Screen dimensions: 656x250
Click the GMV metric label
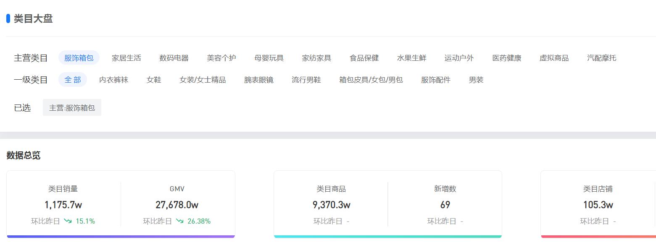click(177, 189)
